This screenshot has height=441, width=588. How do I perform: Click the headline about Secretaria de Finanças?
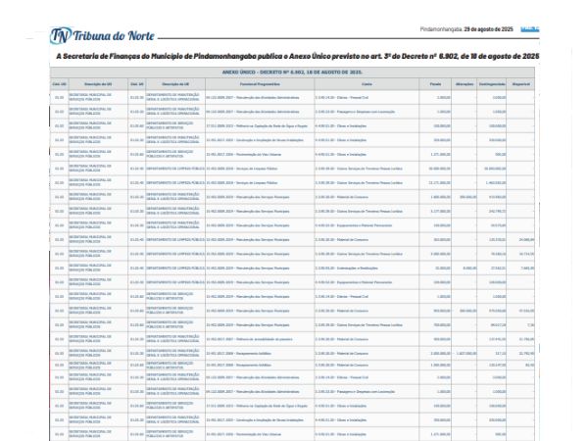coord(297,56)
